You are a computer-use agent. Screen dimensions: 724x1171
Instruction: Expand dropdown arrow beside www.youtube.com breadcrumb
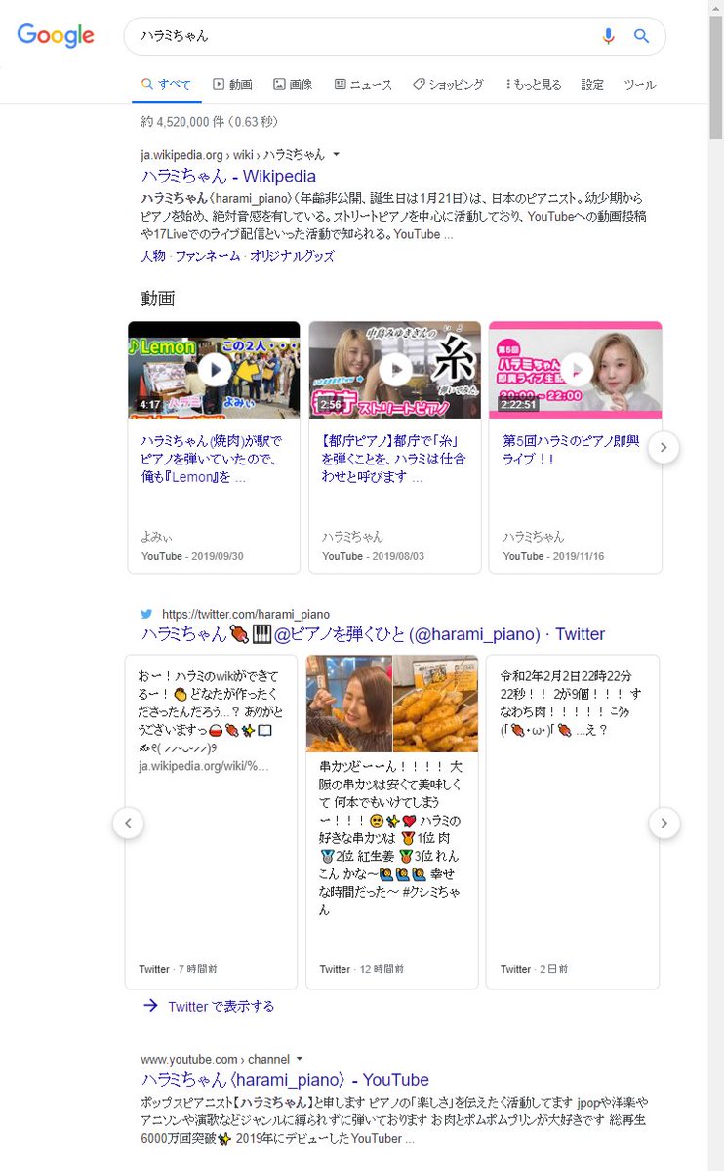click(x=300, y=1059)
